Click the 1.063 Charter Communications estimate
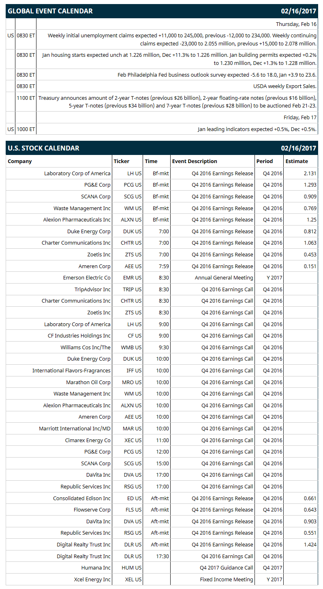This screenshot has height=589, width=323. point(310,243)
